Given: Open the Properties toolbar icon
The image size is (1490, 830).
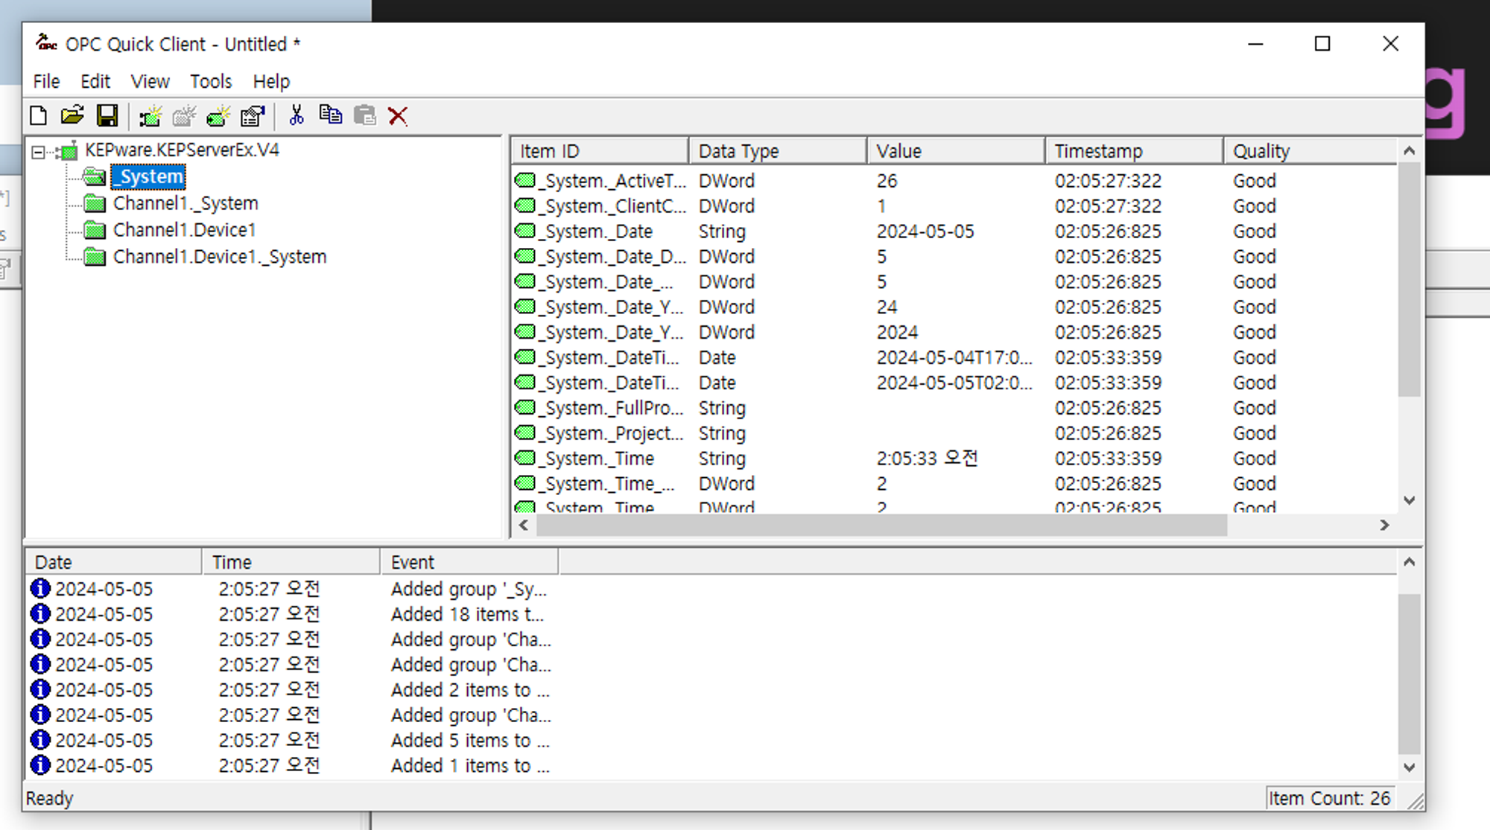Looking at the screenshot, I should coord(253,116).
